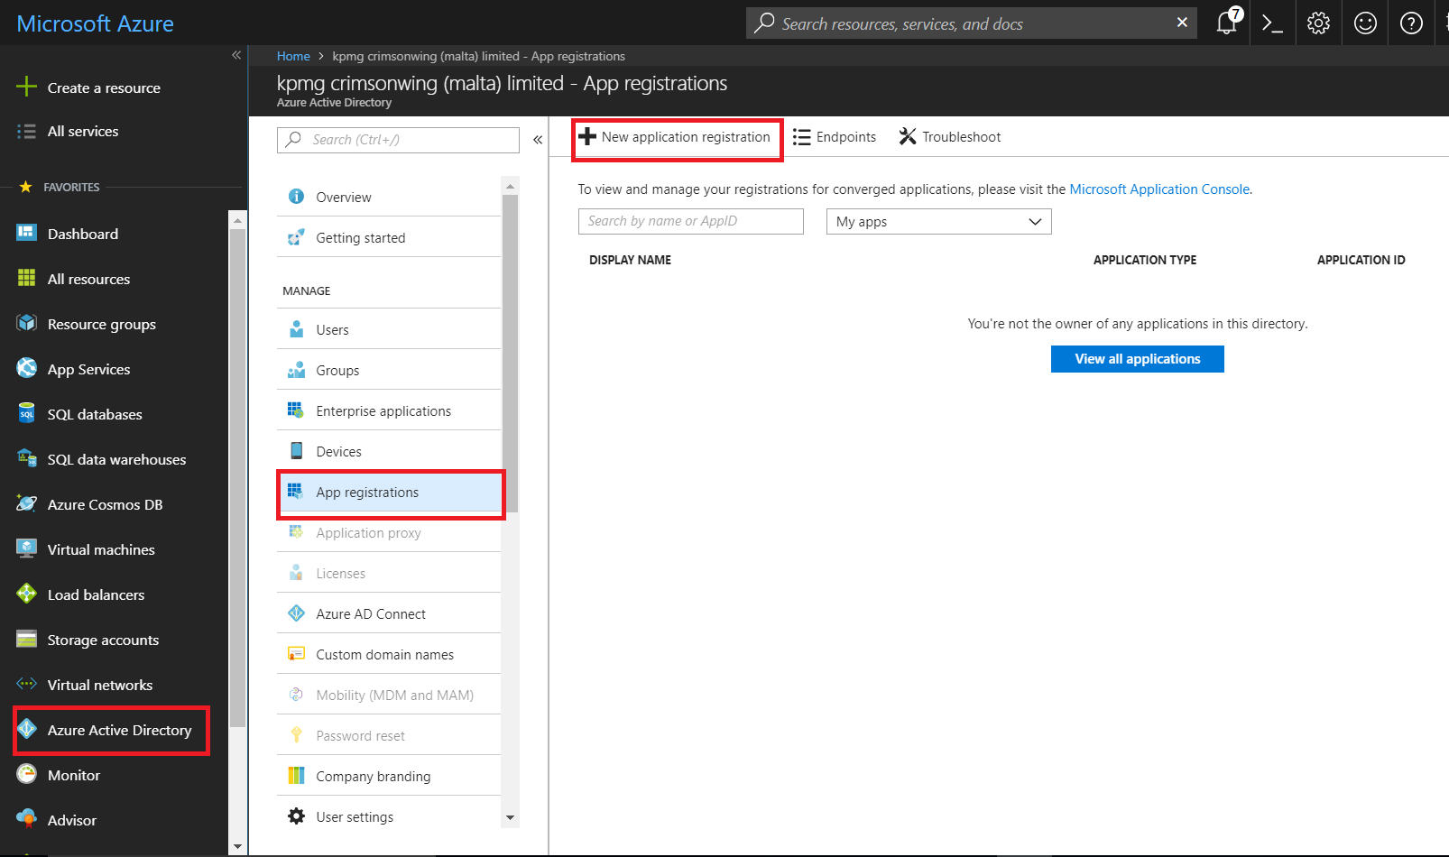1449x857 pixels.
Task: Select Enterprise applications under Manage
Action: tap(383, 410)
